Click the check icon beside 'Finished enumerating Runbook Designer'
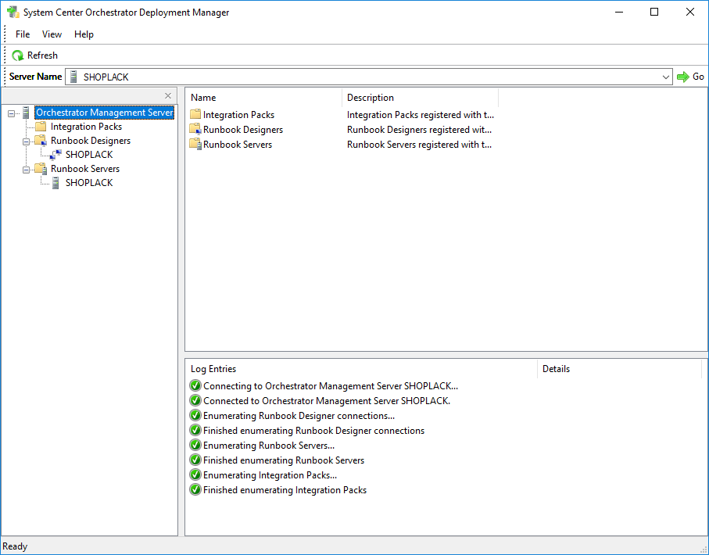The width and height of the screenshot is (709, 555). point(195,431)
